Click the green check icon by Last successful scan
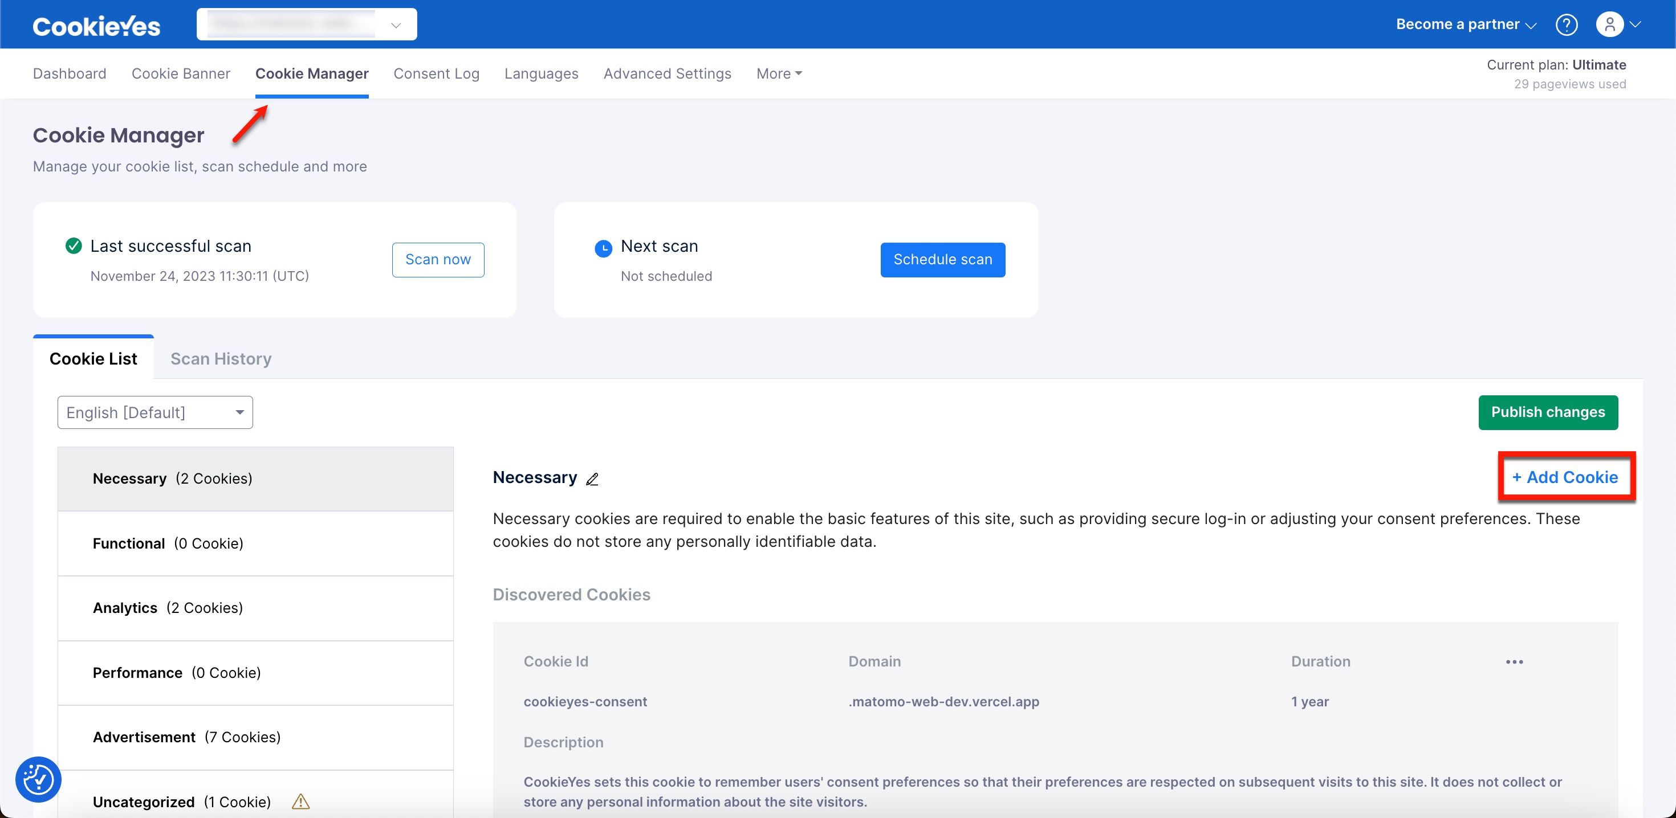The height and width of the screenshot is (818, 1676). click(x=74, y=246)
